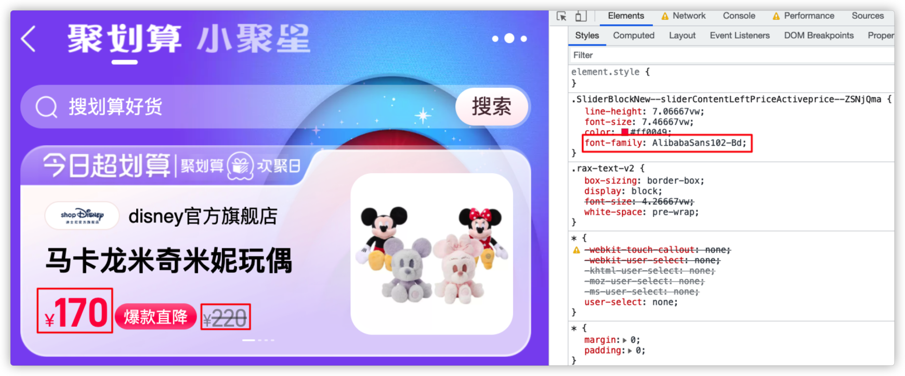Viewport: 905px width, 376px height.
Task: Click the -khtml-user-select declaration
Action: click(650, 271)
